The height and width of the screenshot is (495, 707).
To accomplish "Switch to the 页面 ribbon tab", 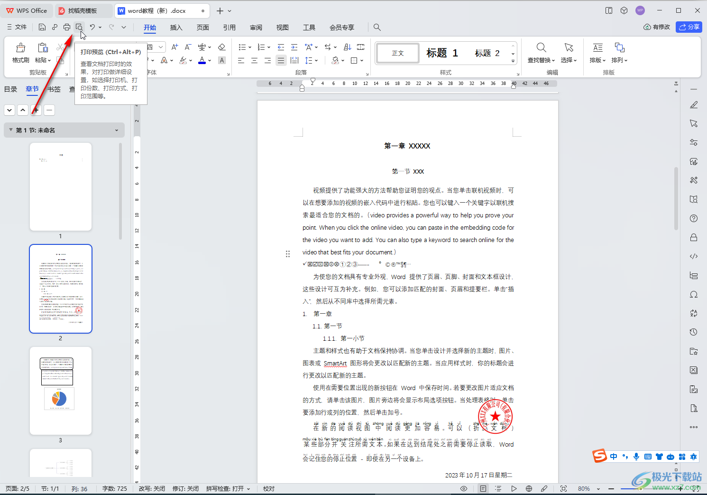I will [x=203, y=28].
